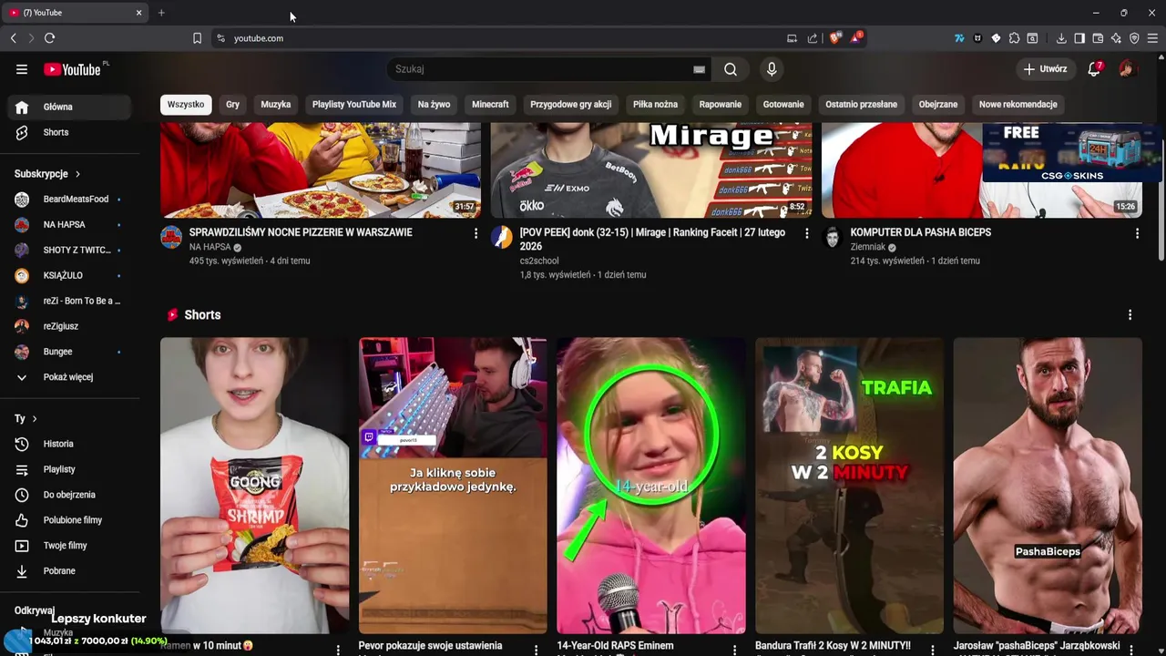Click the 7TV extension icon
This screenshot has width=1166, height=656.
[959, 38]
